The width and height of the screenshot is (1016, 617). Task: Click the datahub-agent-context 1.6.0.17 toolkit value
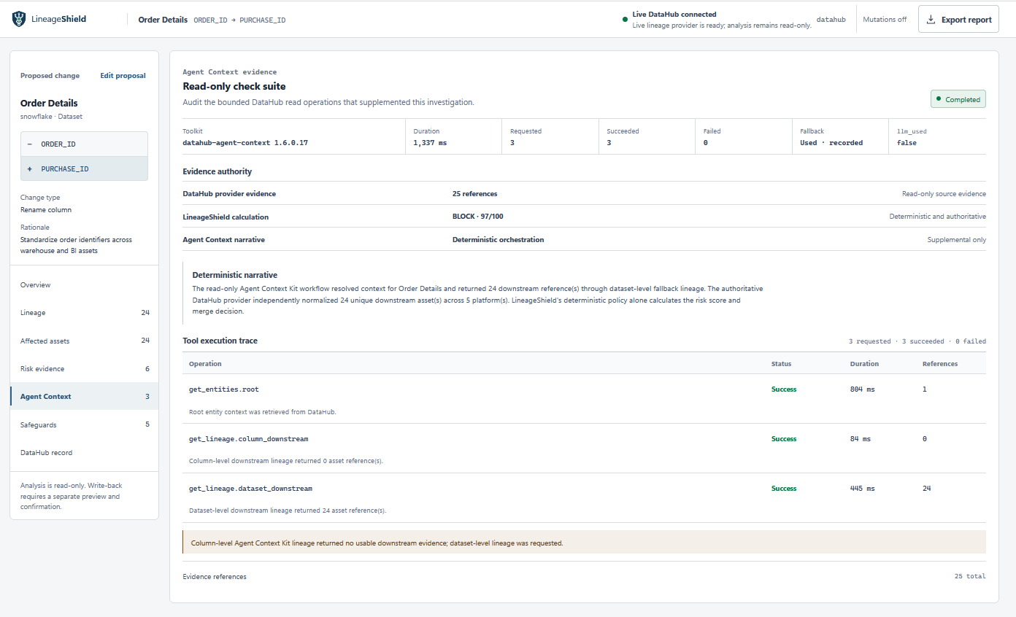point(245,143)
